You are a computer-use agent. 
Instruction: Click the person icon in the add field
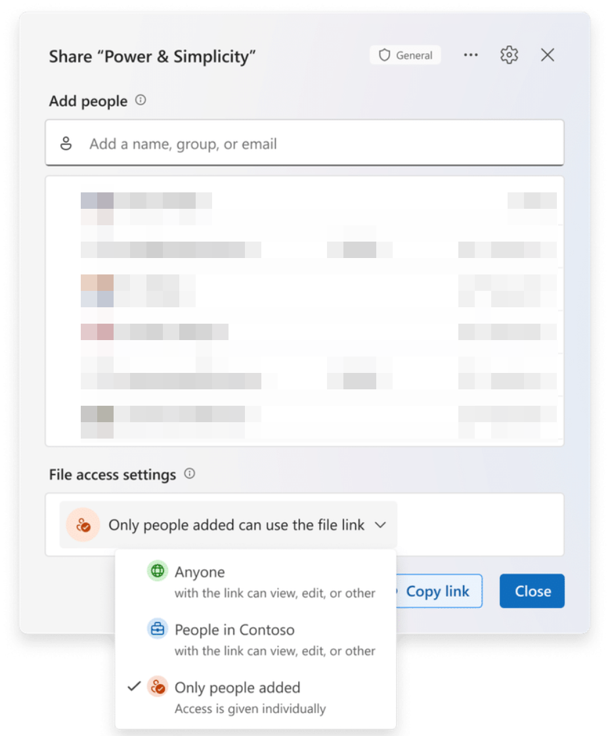point(66,143)
